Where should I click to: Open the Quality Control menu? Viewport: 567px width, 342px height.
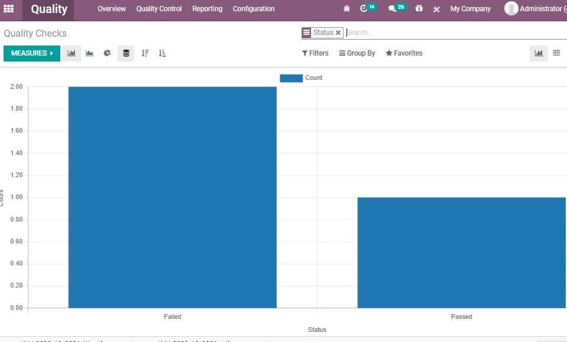point(158,9)
